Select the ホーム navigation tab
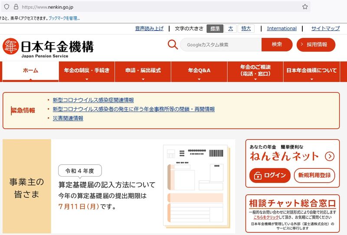The image size is (347, 235). (30, 71)
